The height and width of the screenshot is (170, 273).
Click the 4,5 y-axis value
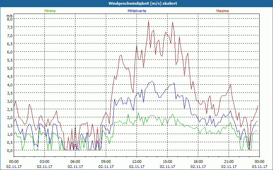[10, 77]
